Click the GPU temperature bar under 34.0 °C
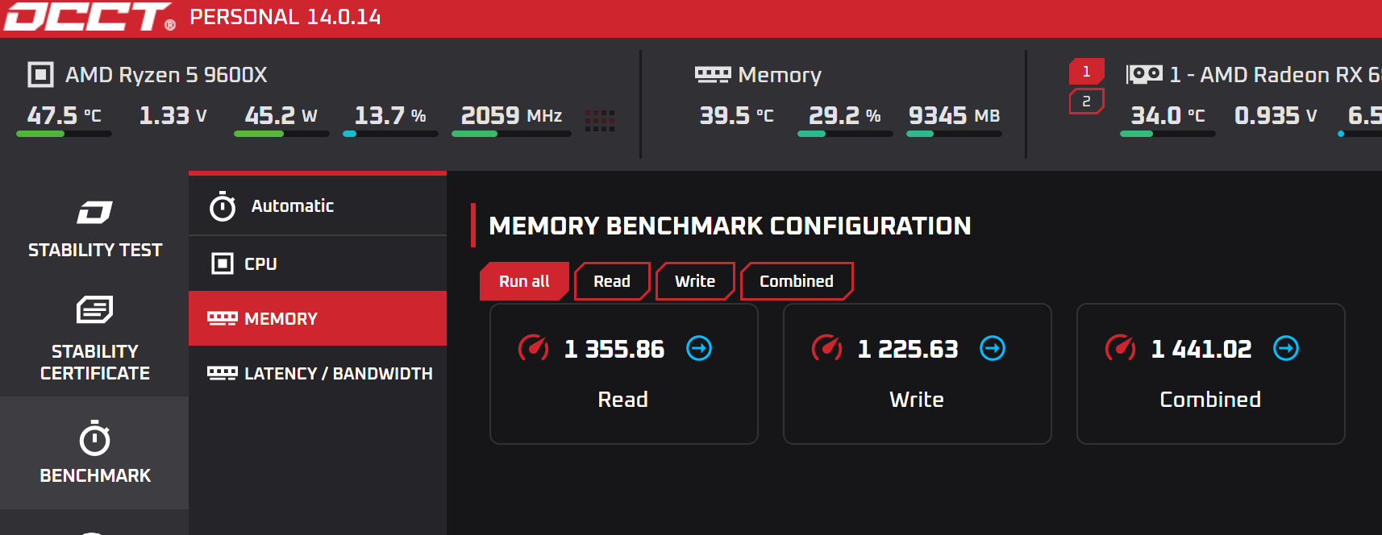1382x535 pixels. [1168, 134]
